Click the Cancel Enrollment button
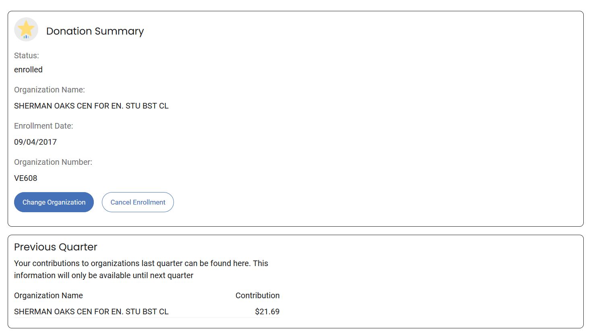 tap(138, 202)
